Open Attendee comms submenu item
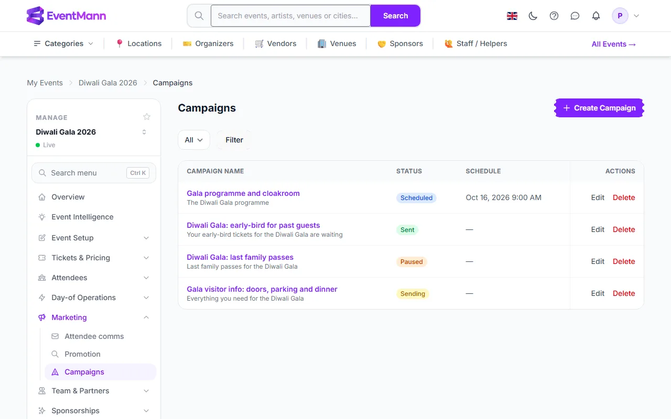Image resolution: width=671 pixels, height=419 pixels. (101, 336)
